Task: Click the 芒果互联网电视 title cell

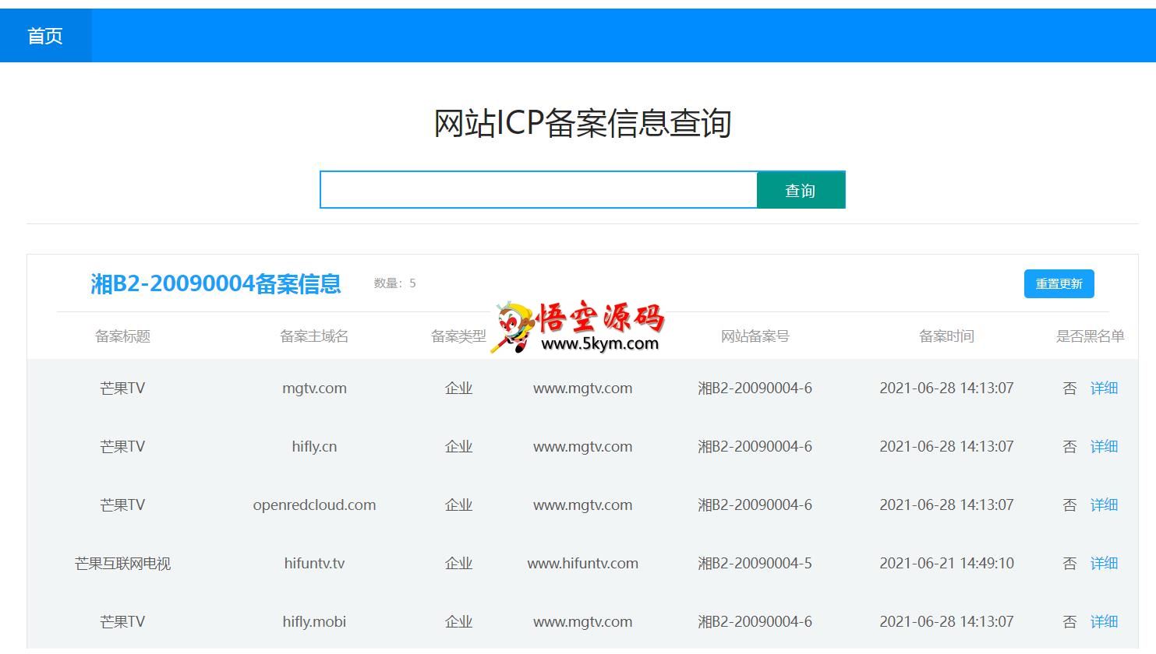Action: [122, 563]
